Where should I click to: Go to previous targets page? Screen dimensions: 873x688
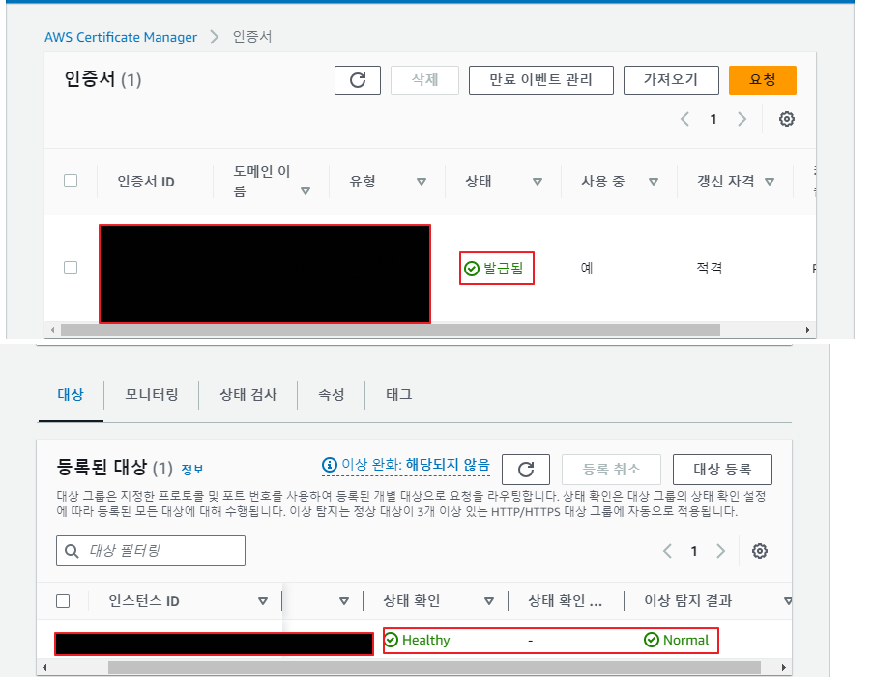pyautogui.click(x=667, y=551)
